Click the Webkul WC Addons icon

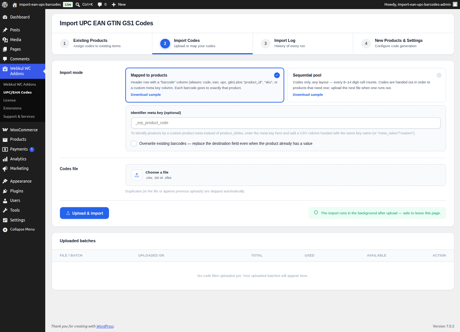5,69
